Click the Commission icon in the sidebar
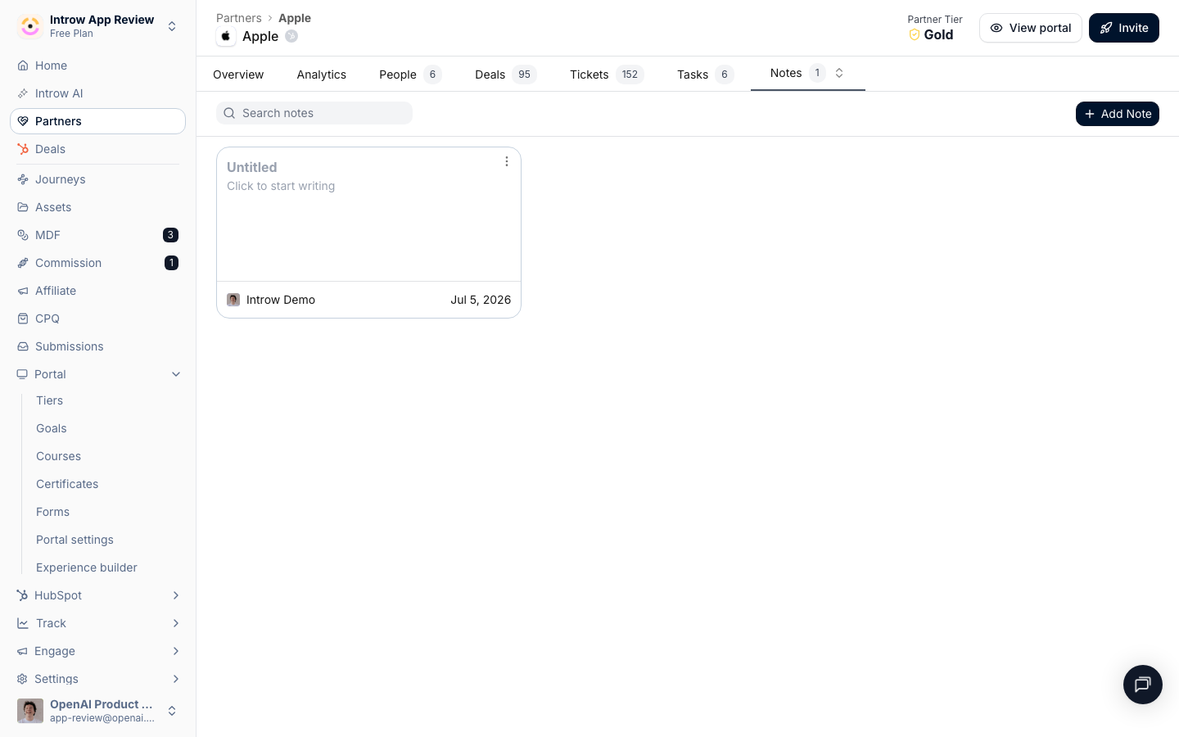The width and height of the screenshot is (1179, 737). [x=23, y=263]
